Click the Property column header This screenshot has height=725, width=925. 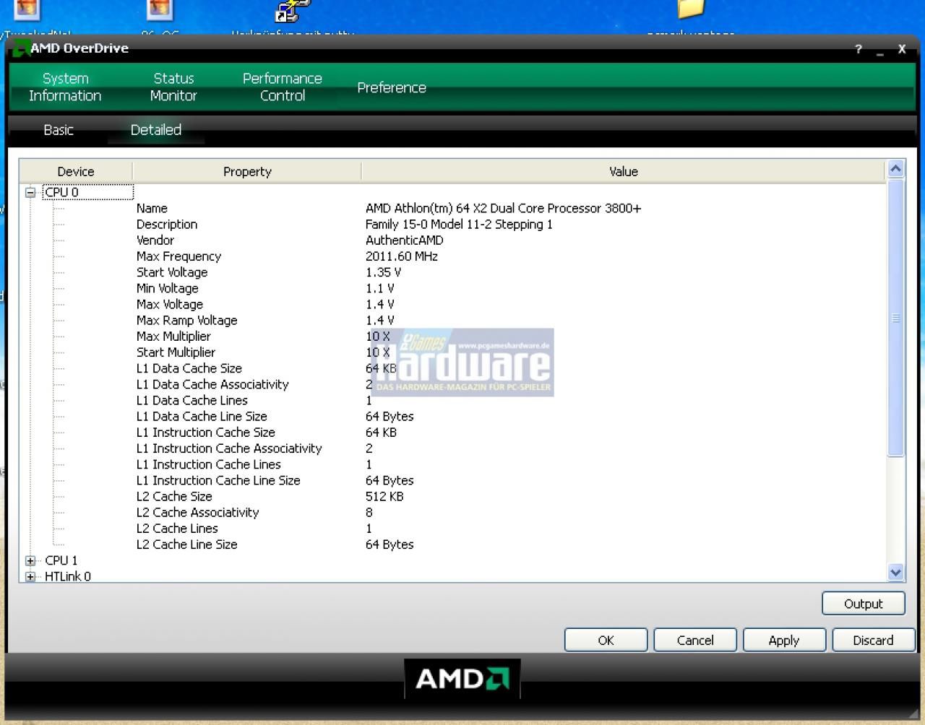pos(247,171)
